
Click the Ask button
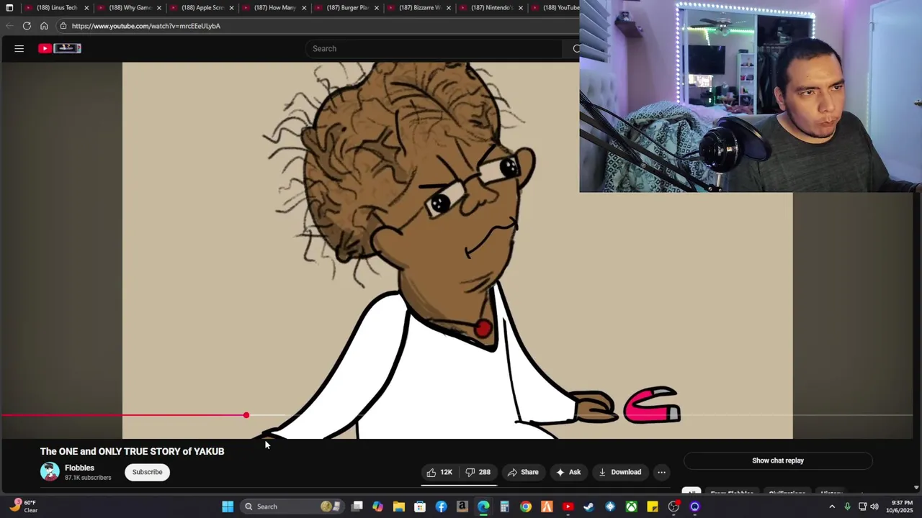click(568, 472)
